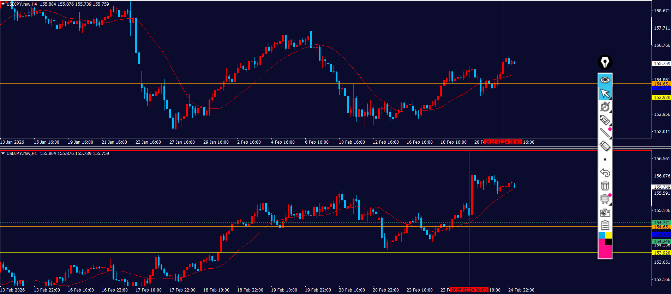Pick the yellow color swatch
671x294 pixels.
(x=609, y=235)
